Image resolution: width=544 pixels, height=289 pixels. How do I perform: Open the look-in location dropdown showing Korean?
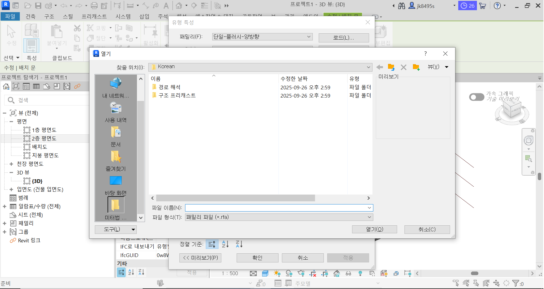click(x=260, y=67)
